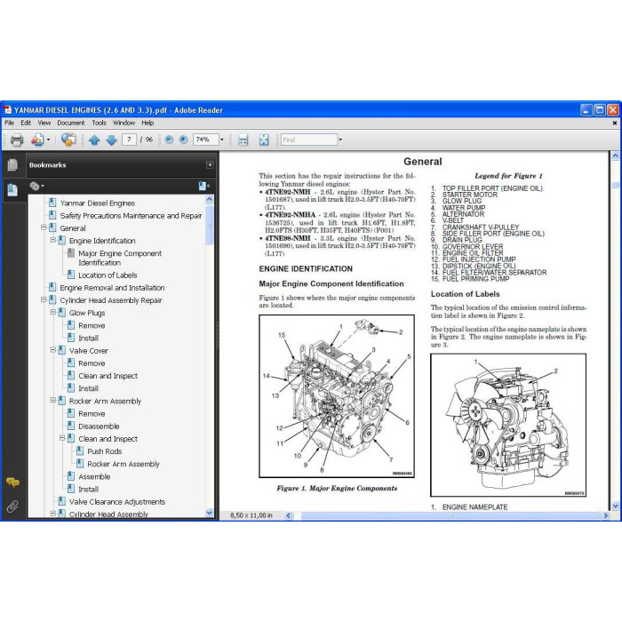Go to next page with the down arrow
The height and width of the screenshot is (622, 622).
click(x=111, y=140)
